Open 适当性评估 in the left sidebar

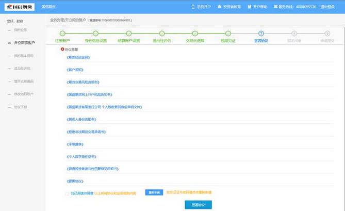pos(23,68)
